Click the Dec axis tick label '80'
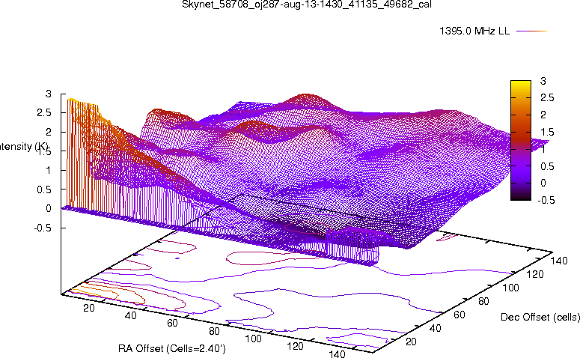Screen dimensions: 580x358 483,301
